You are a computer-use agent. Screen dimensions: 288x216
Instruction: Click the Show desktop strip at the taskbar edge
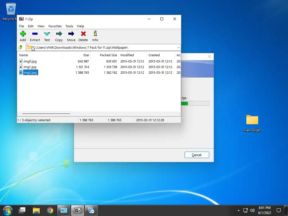286,210
